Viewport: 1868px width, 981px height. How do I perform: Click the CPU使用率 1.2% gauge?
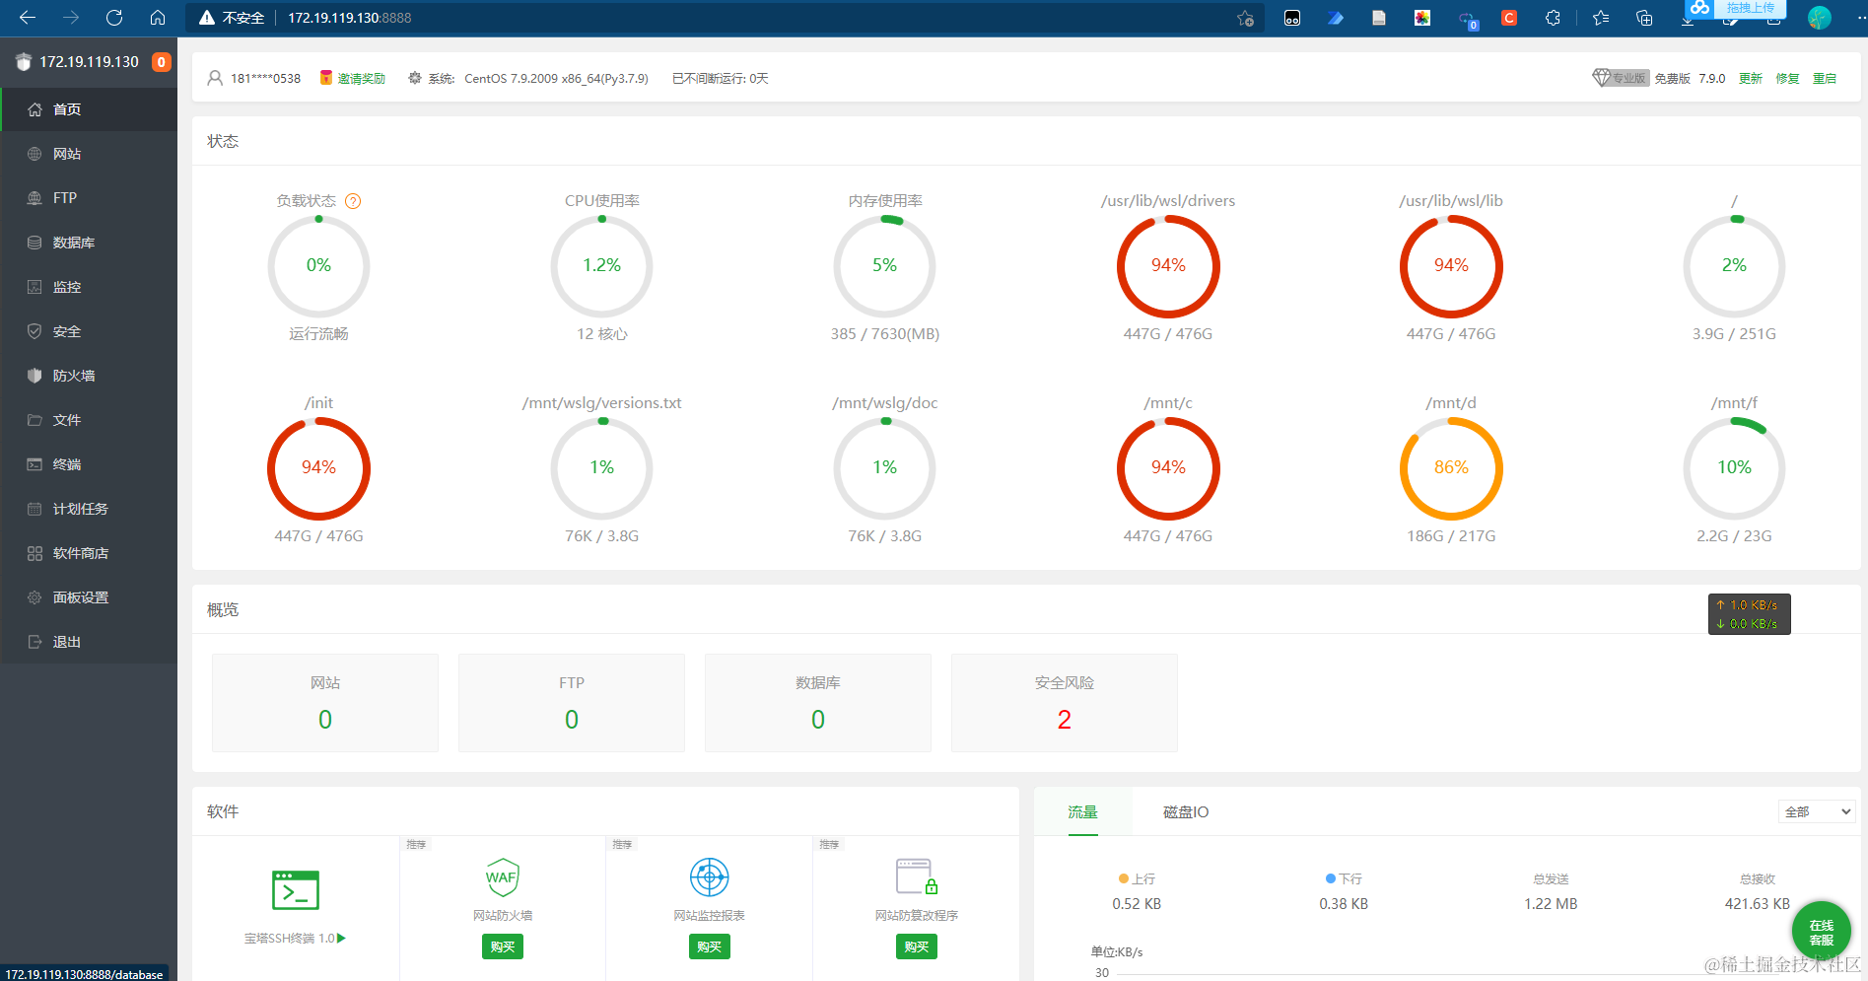(601, 266)
